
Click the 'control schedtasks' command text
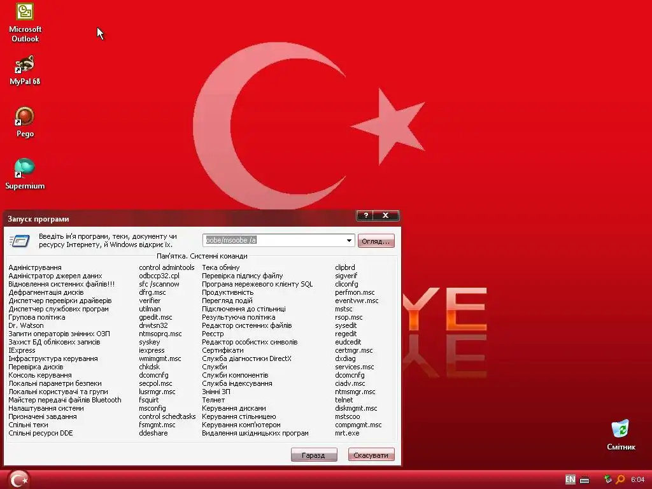pos(167,416)
